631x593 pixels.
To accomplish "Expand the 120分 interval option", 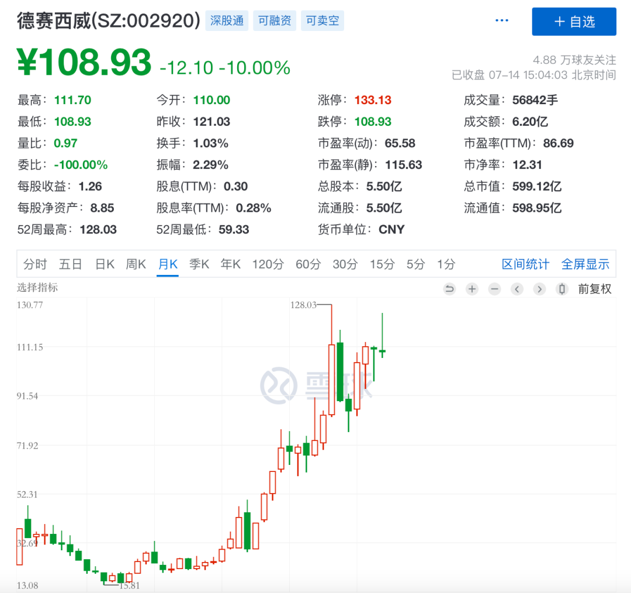I will click(x=268, y=264).
